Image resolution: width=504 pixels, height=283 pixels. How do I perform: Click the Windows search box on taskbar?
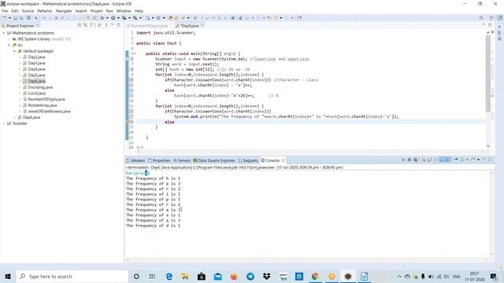point(72,276)
